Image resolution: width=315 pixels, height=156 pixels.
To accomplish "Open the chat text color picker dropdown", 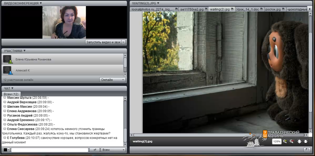I will 6,150.
